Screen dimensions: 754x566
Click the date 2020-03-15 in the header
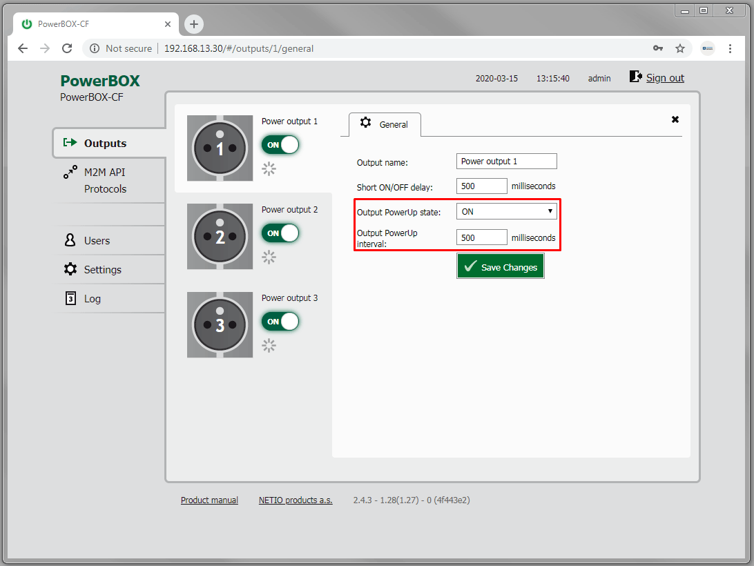[496, 79]
